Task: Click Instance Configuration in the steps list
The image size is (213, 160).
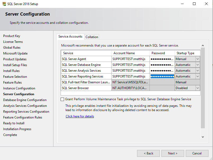Action: 19,88
